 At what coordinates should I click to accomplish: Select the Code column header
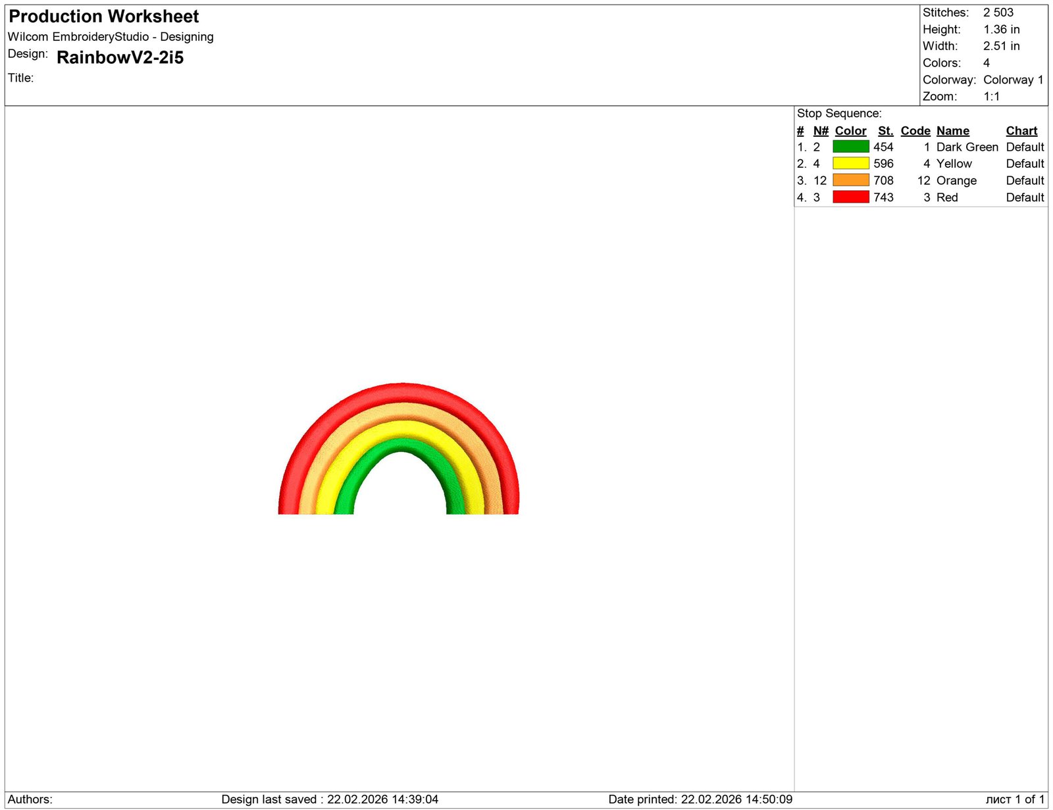click(915, 130)
